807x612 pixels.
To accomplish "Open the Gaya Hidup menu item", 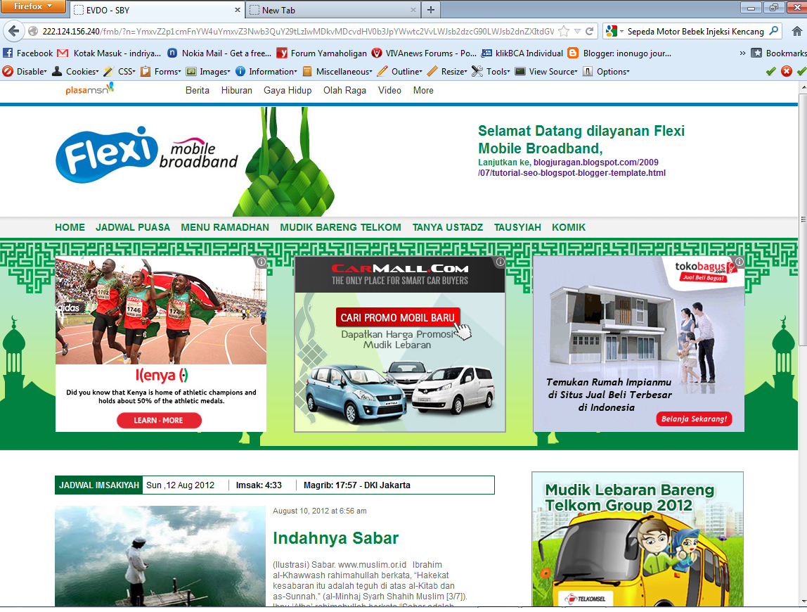I will 288,90.
